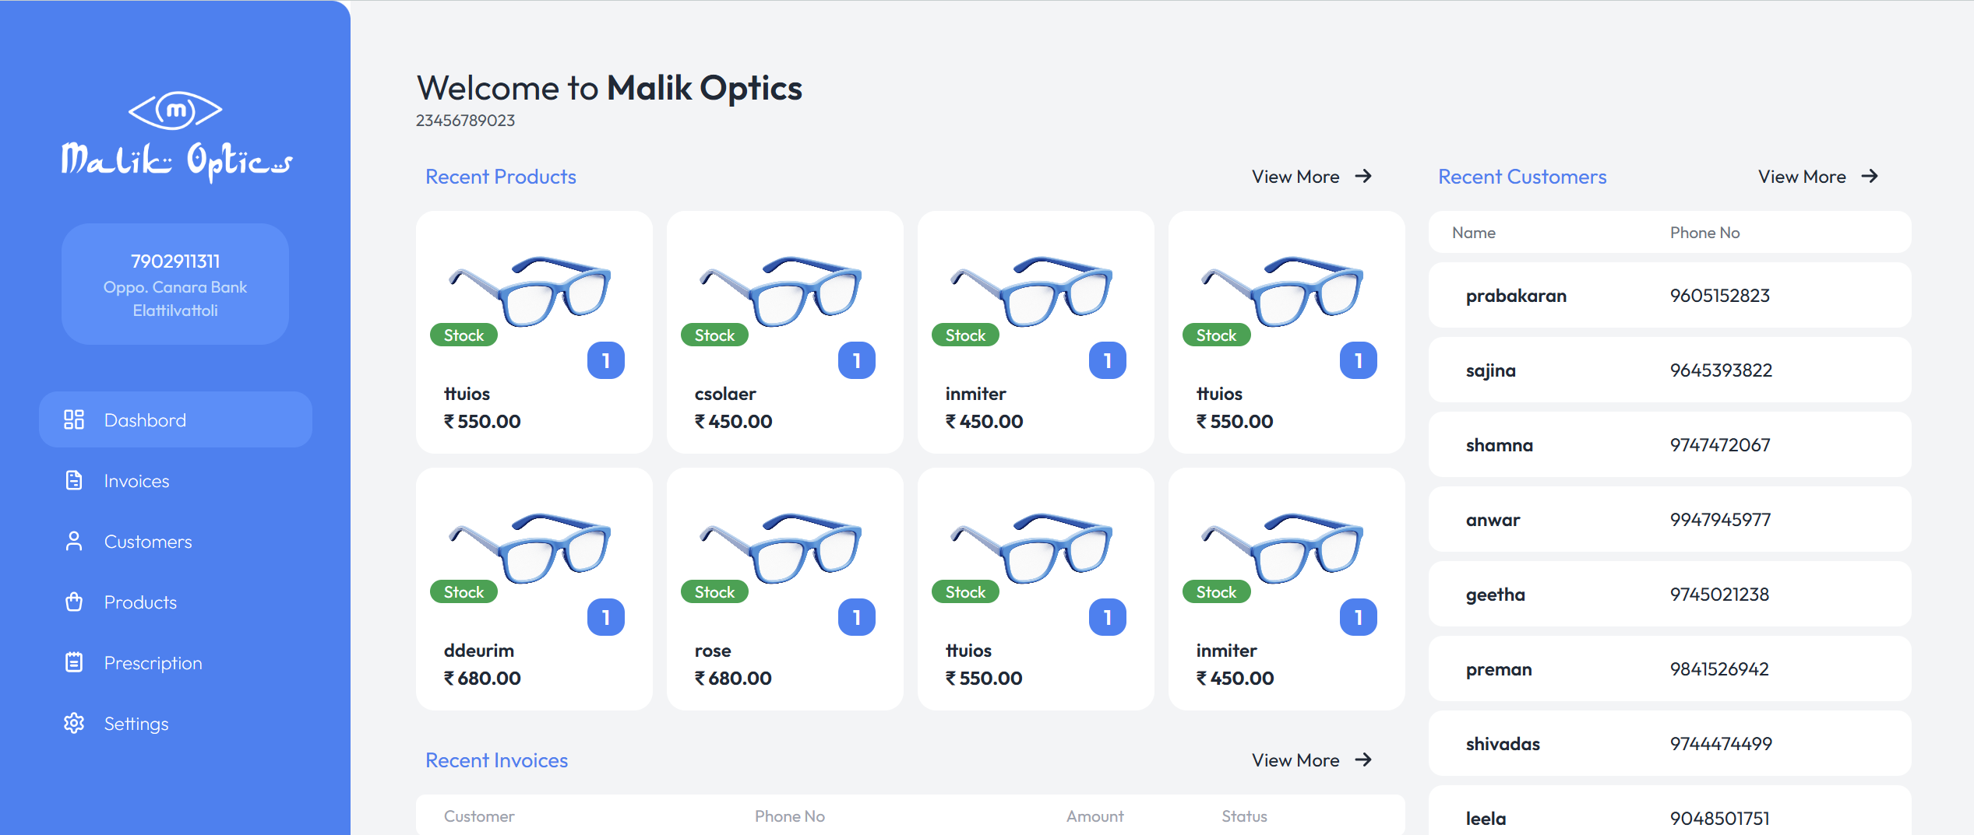
Task: Click the Stock label on first ttuios
Action: click(x=464, y=335)
